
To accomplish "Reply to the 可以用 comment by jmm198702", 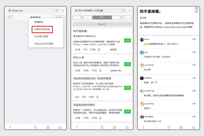I will pyautogui.click(x=194, y=65).
